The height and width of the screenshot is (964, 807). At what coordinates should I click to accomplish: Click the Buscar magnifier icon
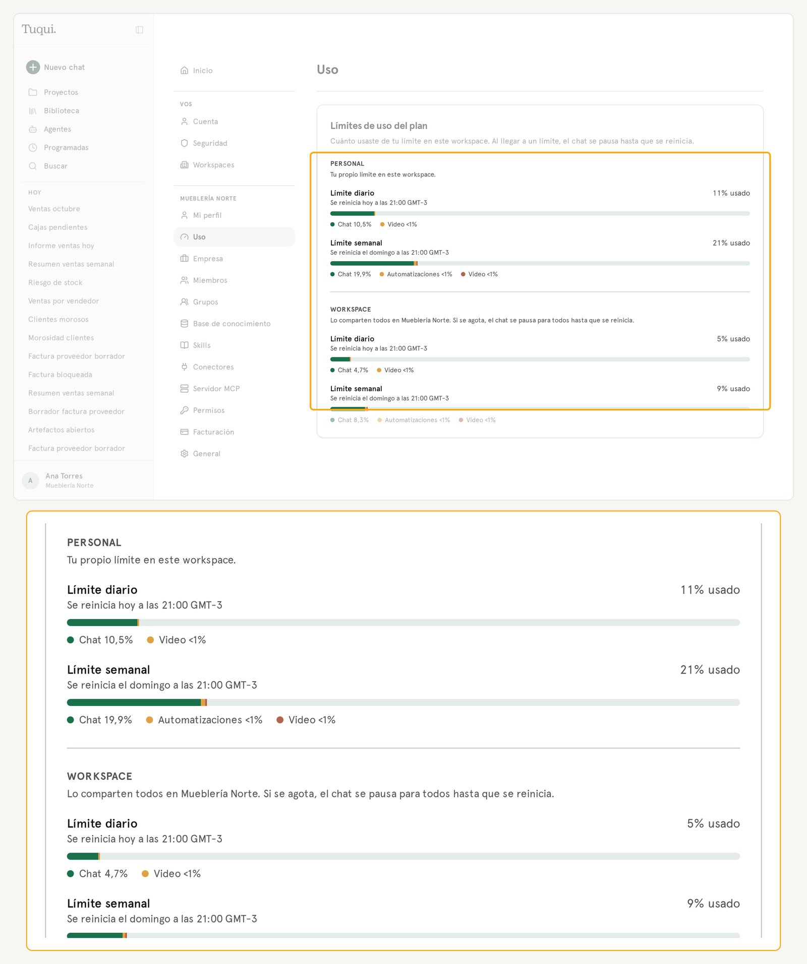[33, 166]
